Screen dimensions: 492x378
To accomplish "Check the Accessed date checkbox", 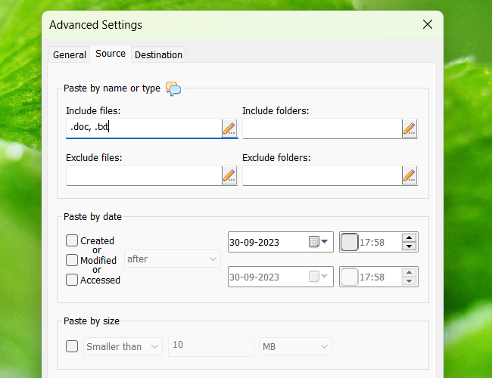I will point(72,280).
